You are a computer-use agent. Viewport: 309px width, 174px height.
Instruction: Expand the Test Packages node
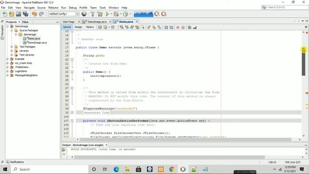[x=12, y=47]
